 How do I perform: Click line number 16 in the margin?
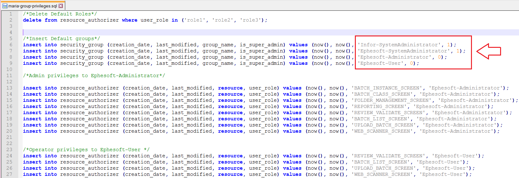coord(9,106)
